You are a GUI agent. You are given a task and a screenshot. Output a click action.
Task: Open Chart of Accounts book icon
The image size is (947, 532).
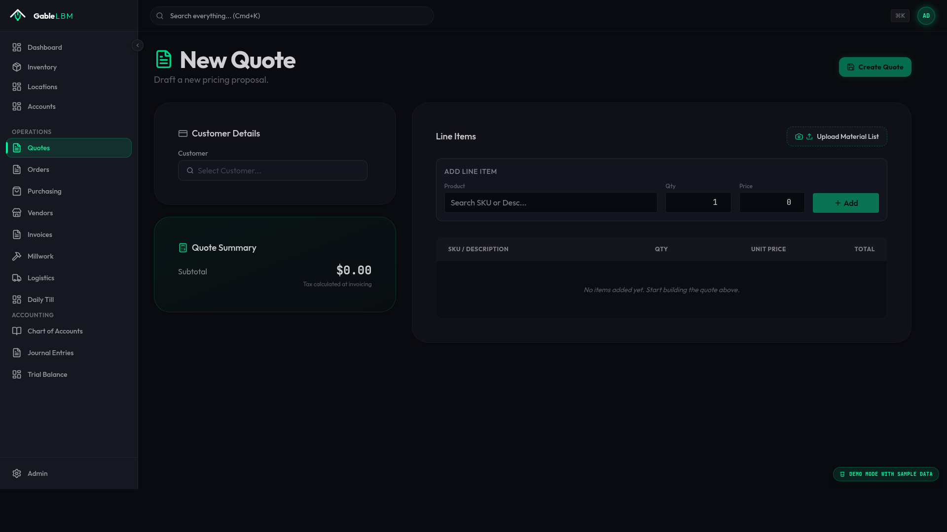[17, 331]
